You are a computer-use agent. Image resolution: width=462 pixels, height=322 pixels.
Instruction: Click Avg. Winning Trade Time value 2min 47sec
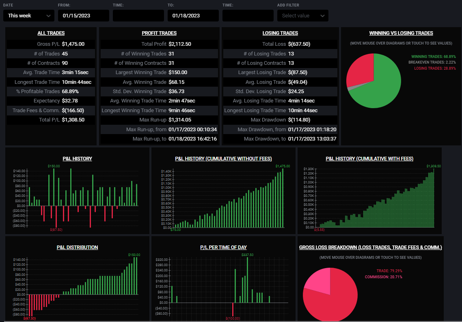click(x=182, y=101)
